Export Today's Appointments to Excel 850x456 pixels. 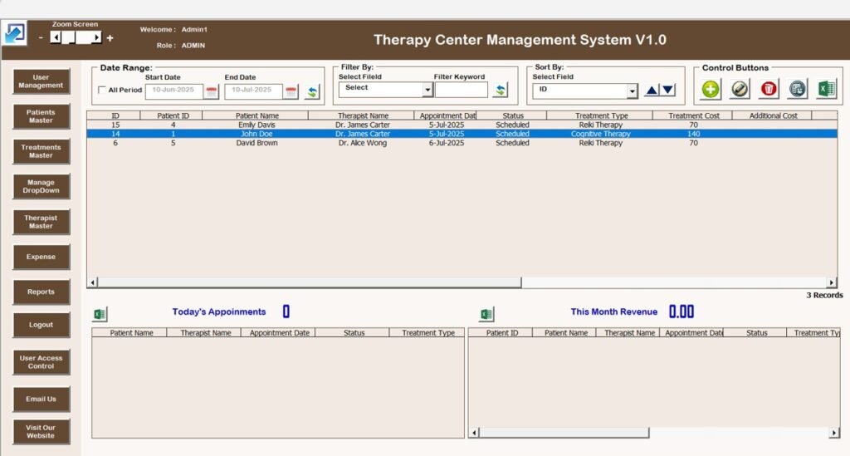click(100, 314)
